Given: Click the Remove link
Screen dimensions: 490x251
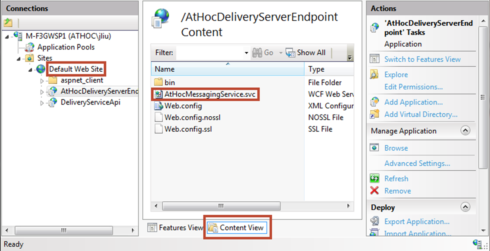Looking at the screenshot, I should pyautogui.click(x=397, y=191).
